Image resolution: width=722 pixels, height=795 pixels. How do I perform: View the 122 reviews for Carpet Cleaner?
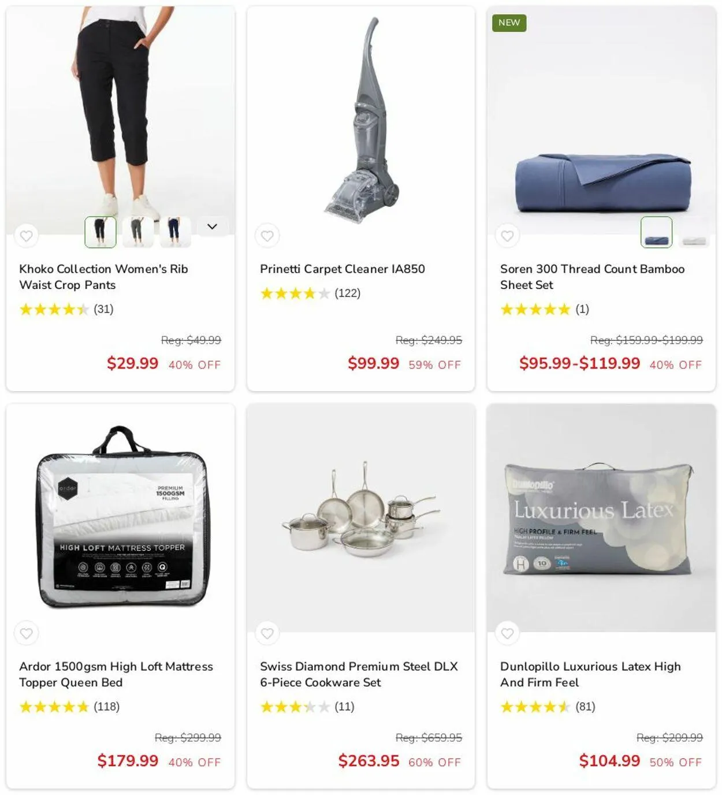point(347,293)
